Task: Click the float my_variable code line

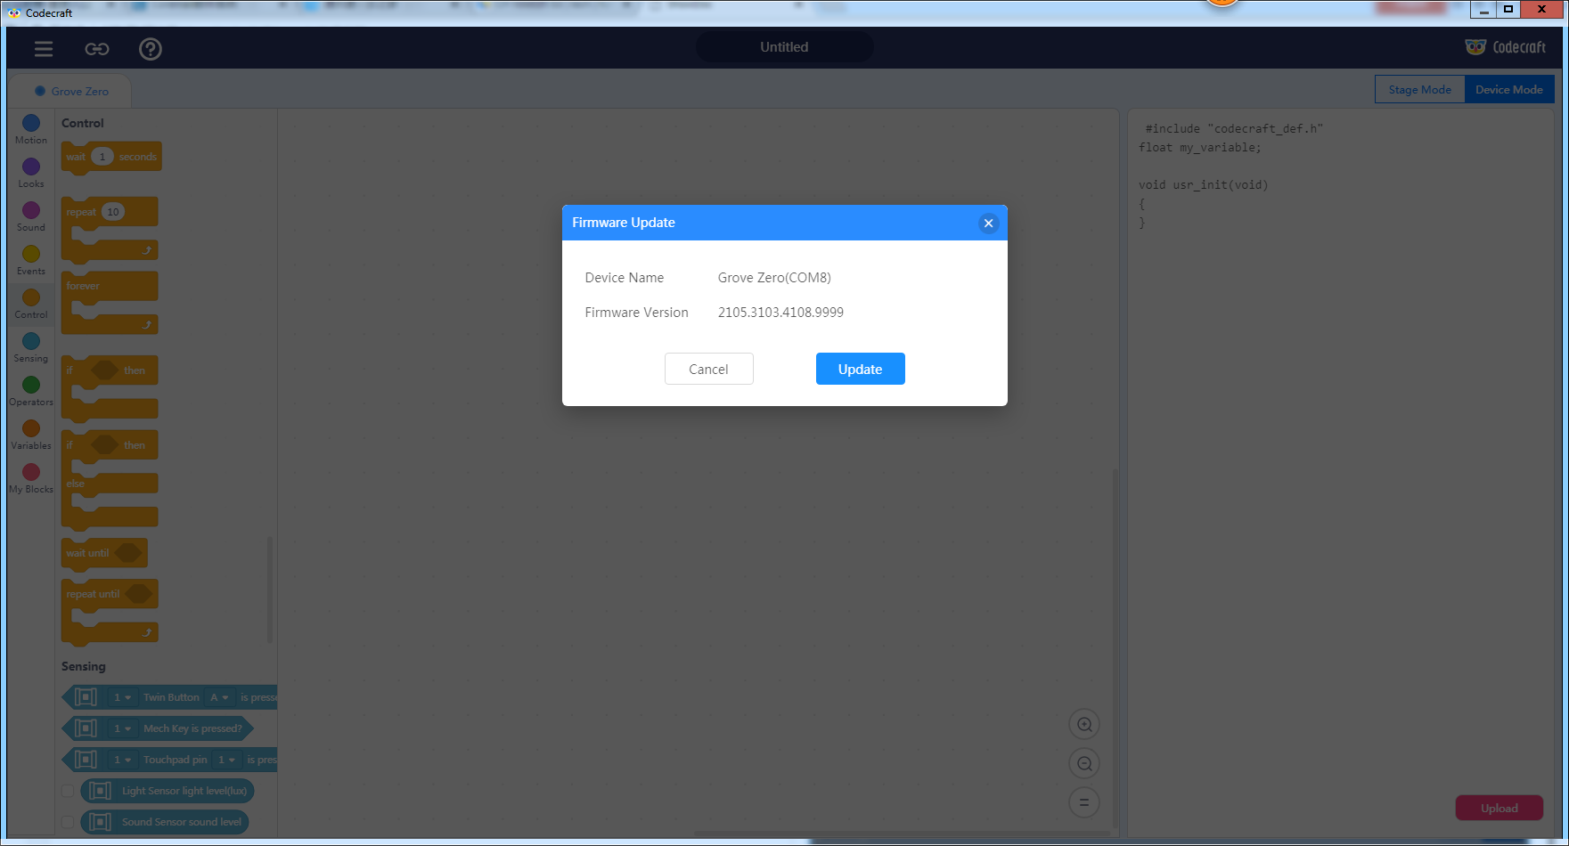Action: pos(1200,148)
